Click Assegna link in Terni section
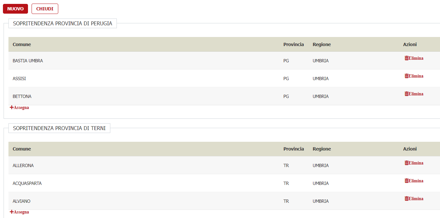440x218 pixels. [x=21, y=212]
